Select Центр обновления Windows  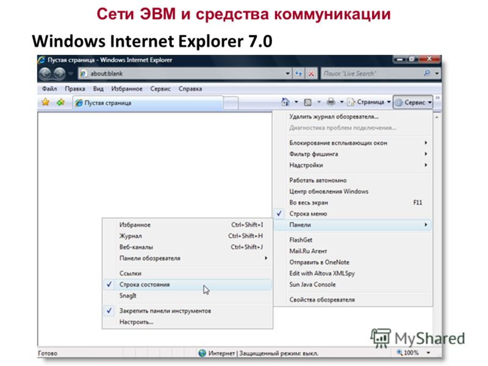coord(353,192)
